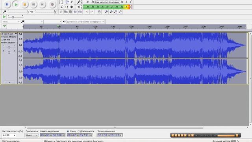Adjust the track pan slider

pyautogui.click(x=9, y=52)
